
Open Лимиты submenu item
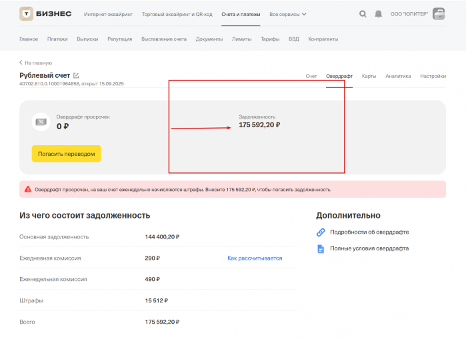click(241, 39)
